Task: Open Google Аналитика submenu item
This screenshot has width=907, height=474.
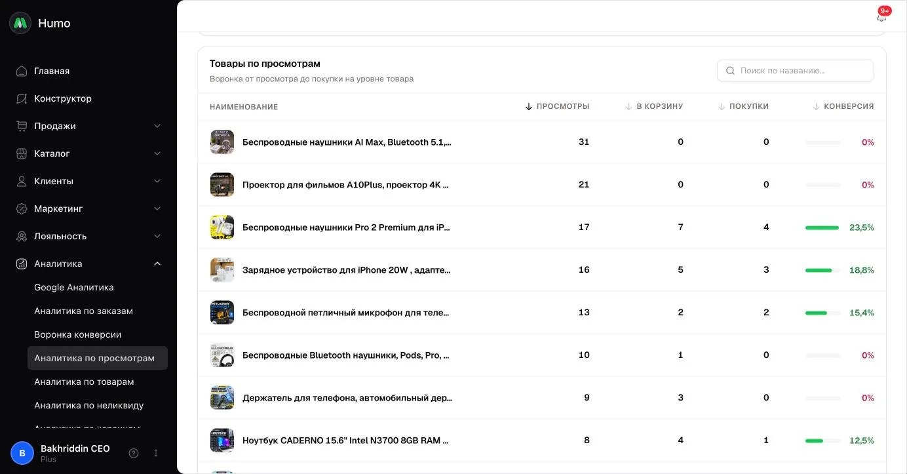Action: pos(74,287)
